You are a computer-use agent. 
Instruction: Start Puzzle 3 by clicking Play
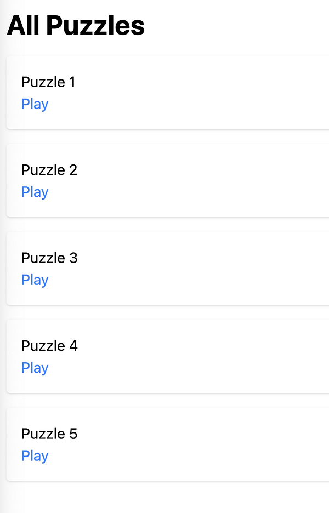tap(35, 280)
